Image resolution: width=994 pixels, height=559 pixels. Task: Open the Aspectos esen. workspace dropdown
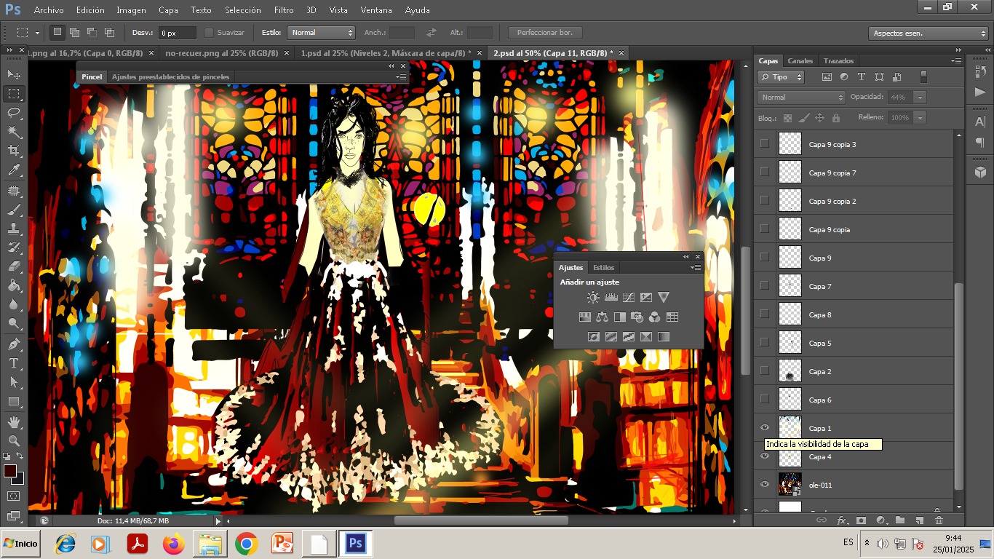tap(929, 33)
